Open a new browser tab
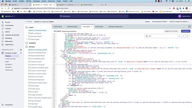 (106, 5)
